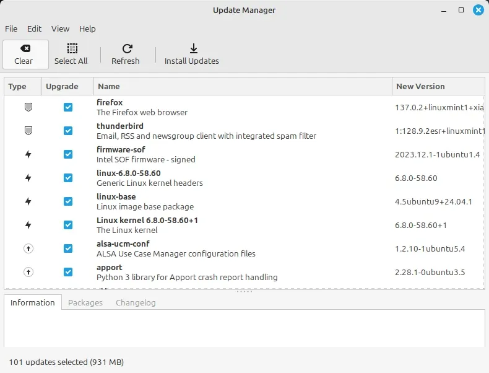Switch to the Changelog tab
This screenshot has width=489, height=373.
point(136,302)
